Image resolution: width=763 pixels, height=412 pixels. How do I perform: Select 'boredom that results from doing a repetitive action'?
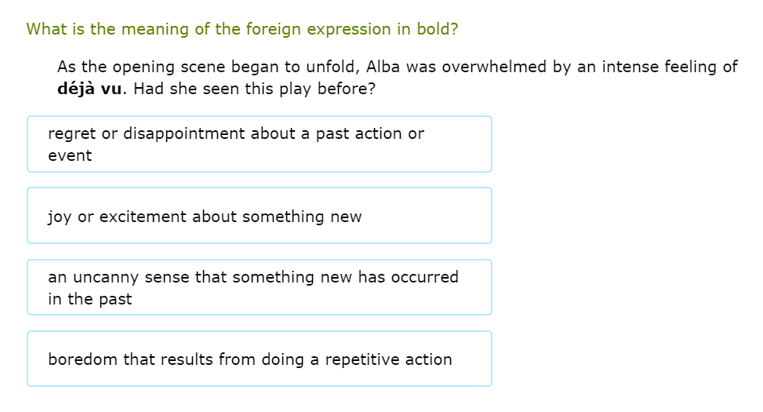[259, 359]
